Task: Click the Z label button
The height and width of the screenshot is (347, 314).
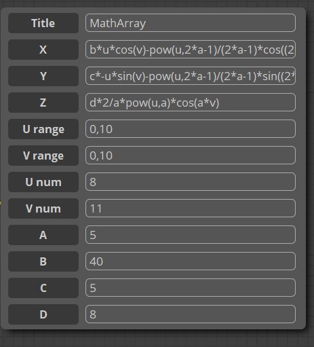Action: coord(43,103)
